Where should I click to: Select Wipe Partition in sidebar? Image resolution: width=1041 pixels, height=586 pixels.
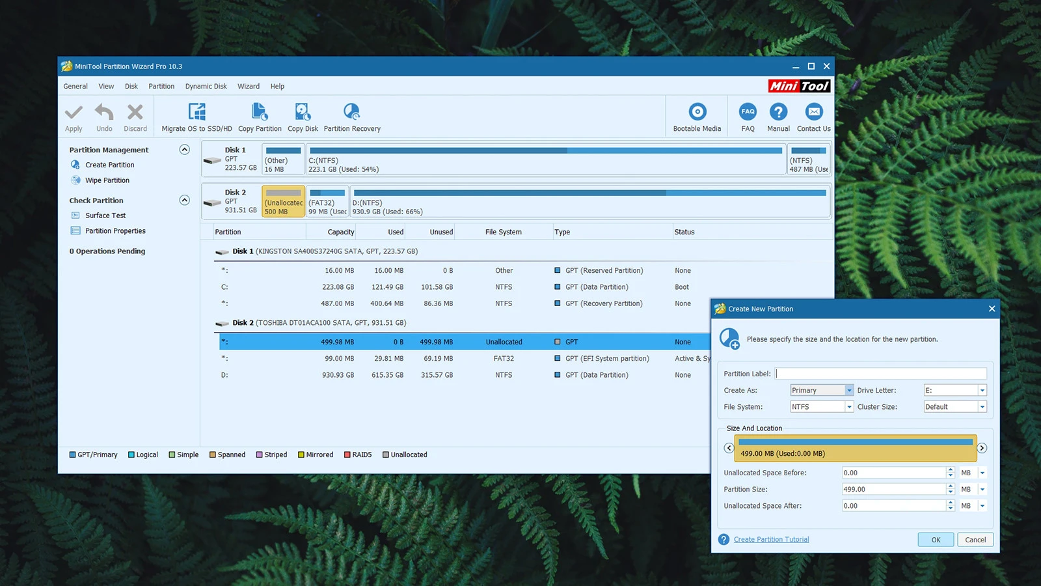(107, 180)
